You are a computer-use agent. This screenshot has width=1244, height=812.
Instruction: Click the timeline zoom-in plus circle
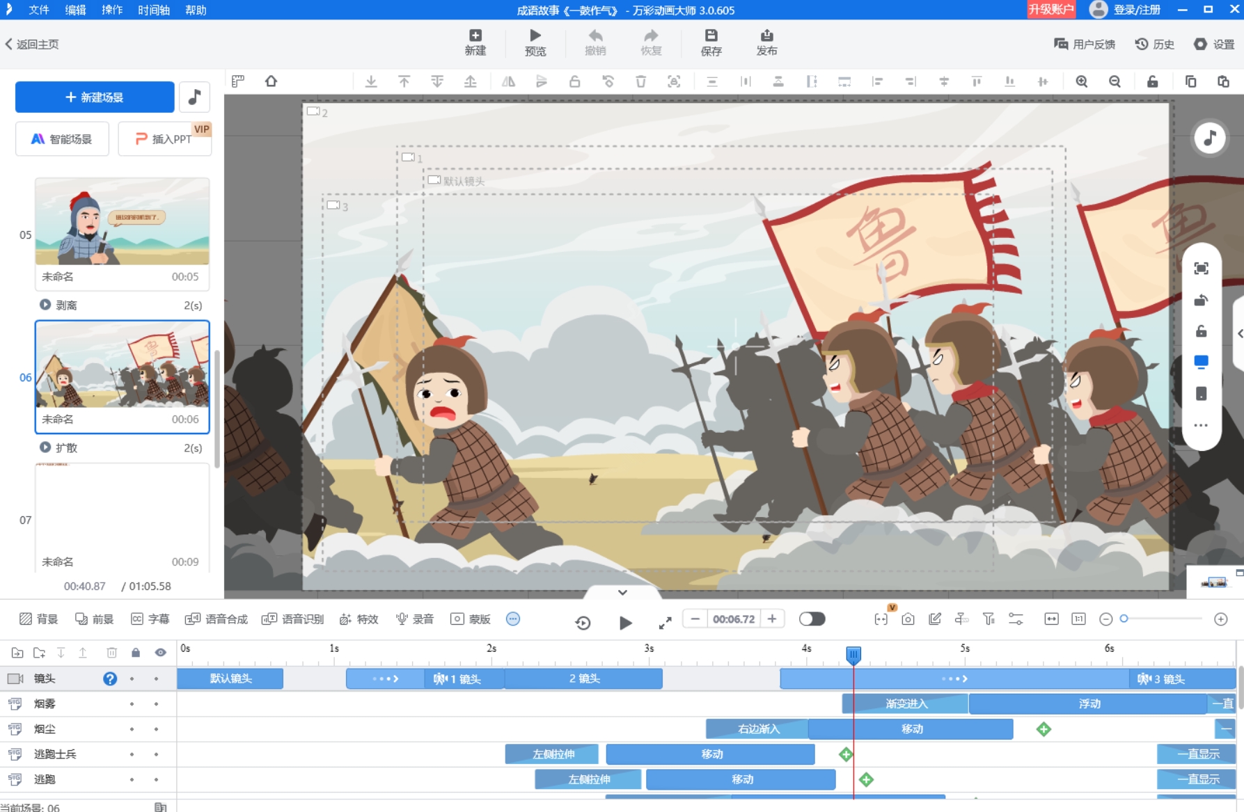[1220, 619]
